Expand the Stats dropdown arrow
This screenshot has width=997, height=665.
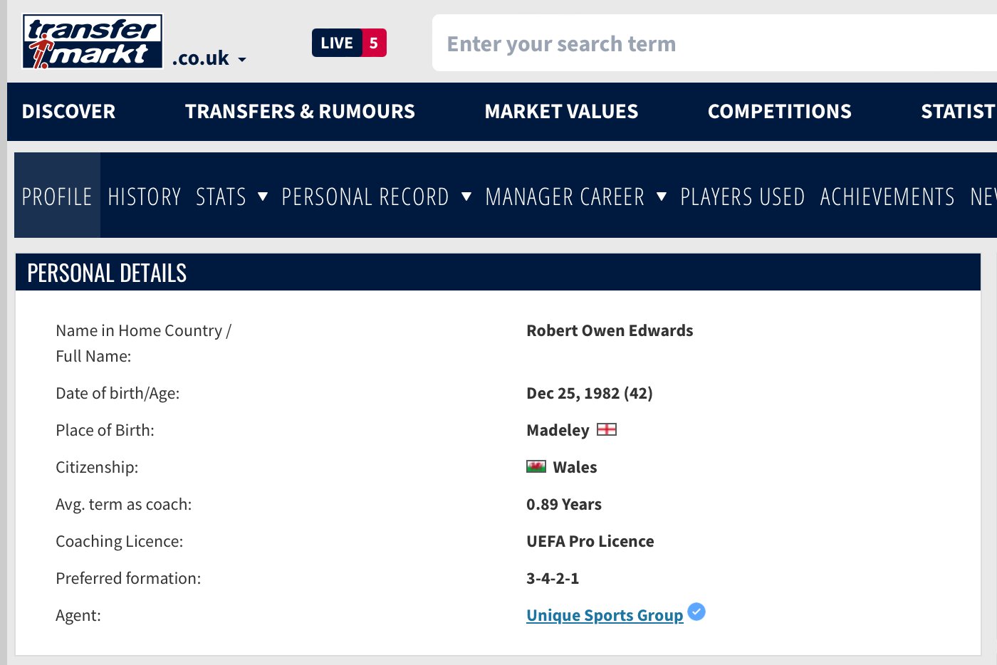(263, 197)
